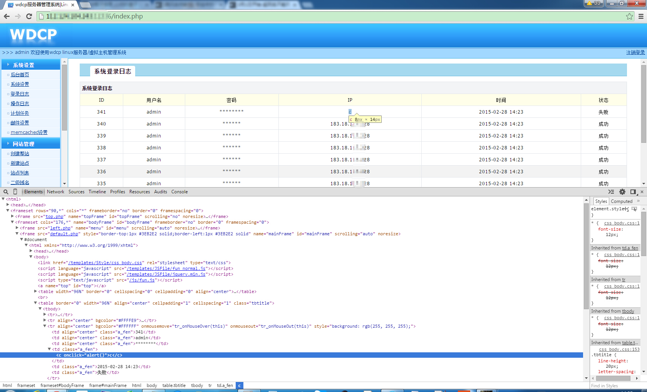This screenshot has height=392, width=647.
Task: Bookmark page with the star icon
Action: pyautogui.click(x=629, y=16)
